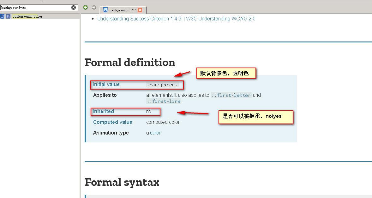
Task: Close the background-color tab
Action: click(x=140, y=10)
